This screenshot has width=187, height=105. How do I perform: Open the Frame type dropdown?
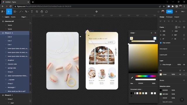point(162,27)
